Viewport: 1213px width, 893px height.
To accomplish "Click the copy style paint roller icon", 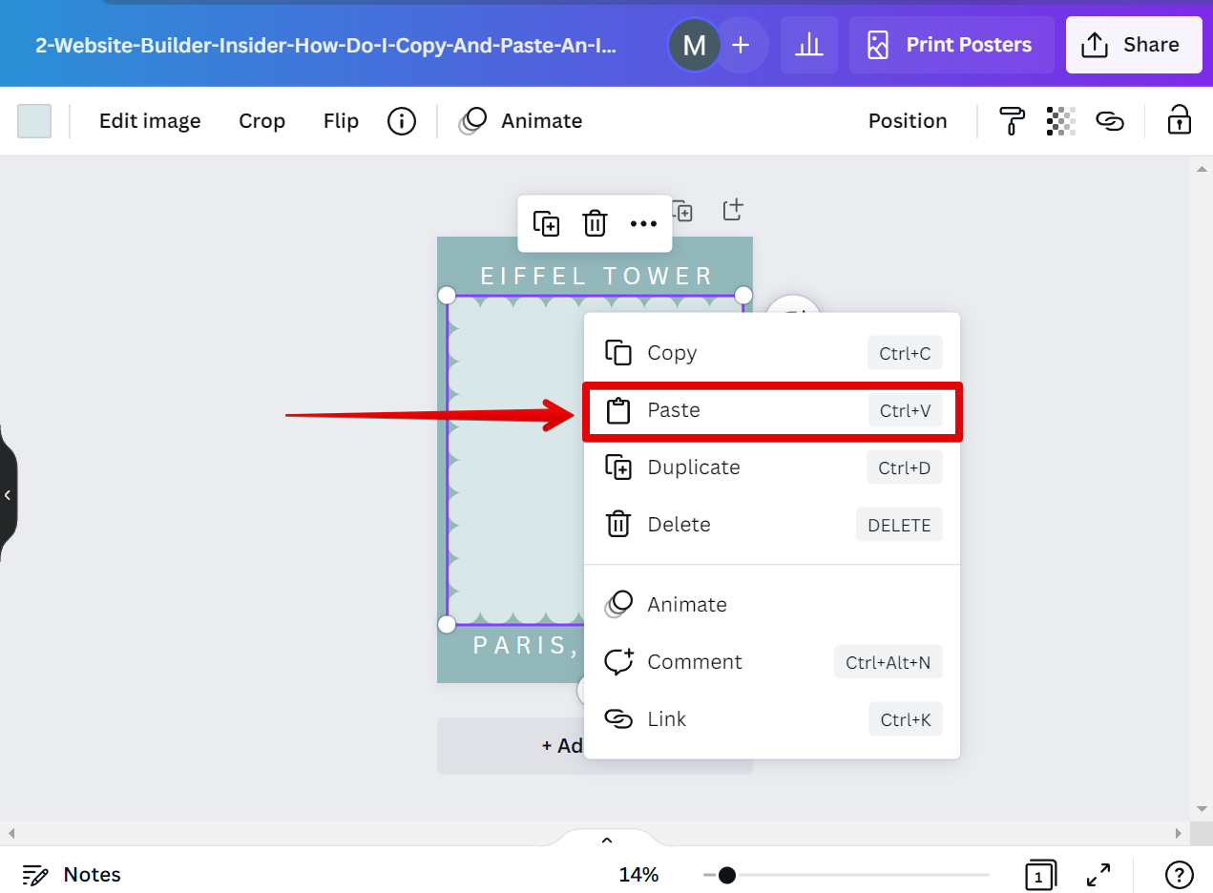I will click(1013, 121).
